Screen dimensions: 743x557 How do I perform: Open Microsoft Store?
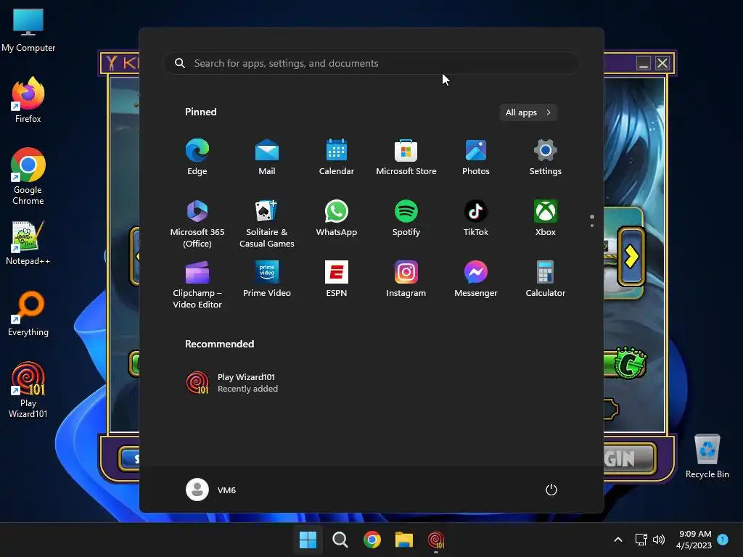click(406, 157)
